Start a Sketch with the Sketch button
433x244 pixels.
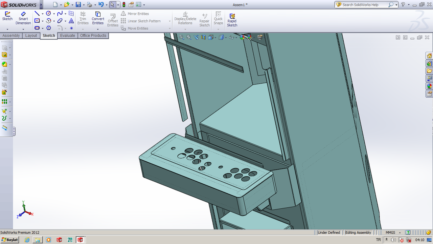[7, 16]
